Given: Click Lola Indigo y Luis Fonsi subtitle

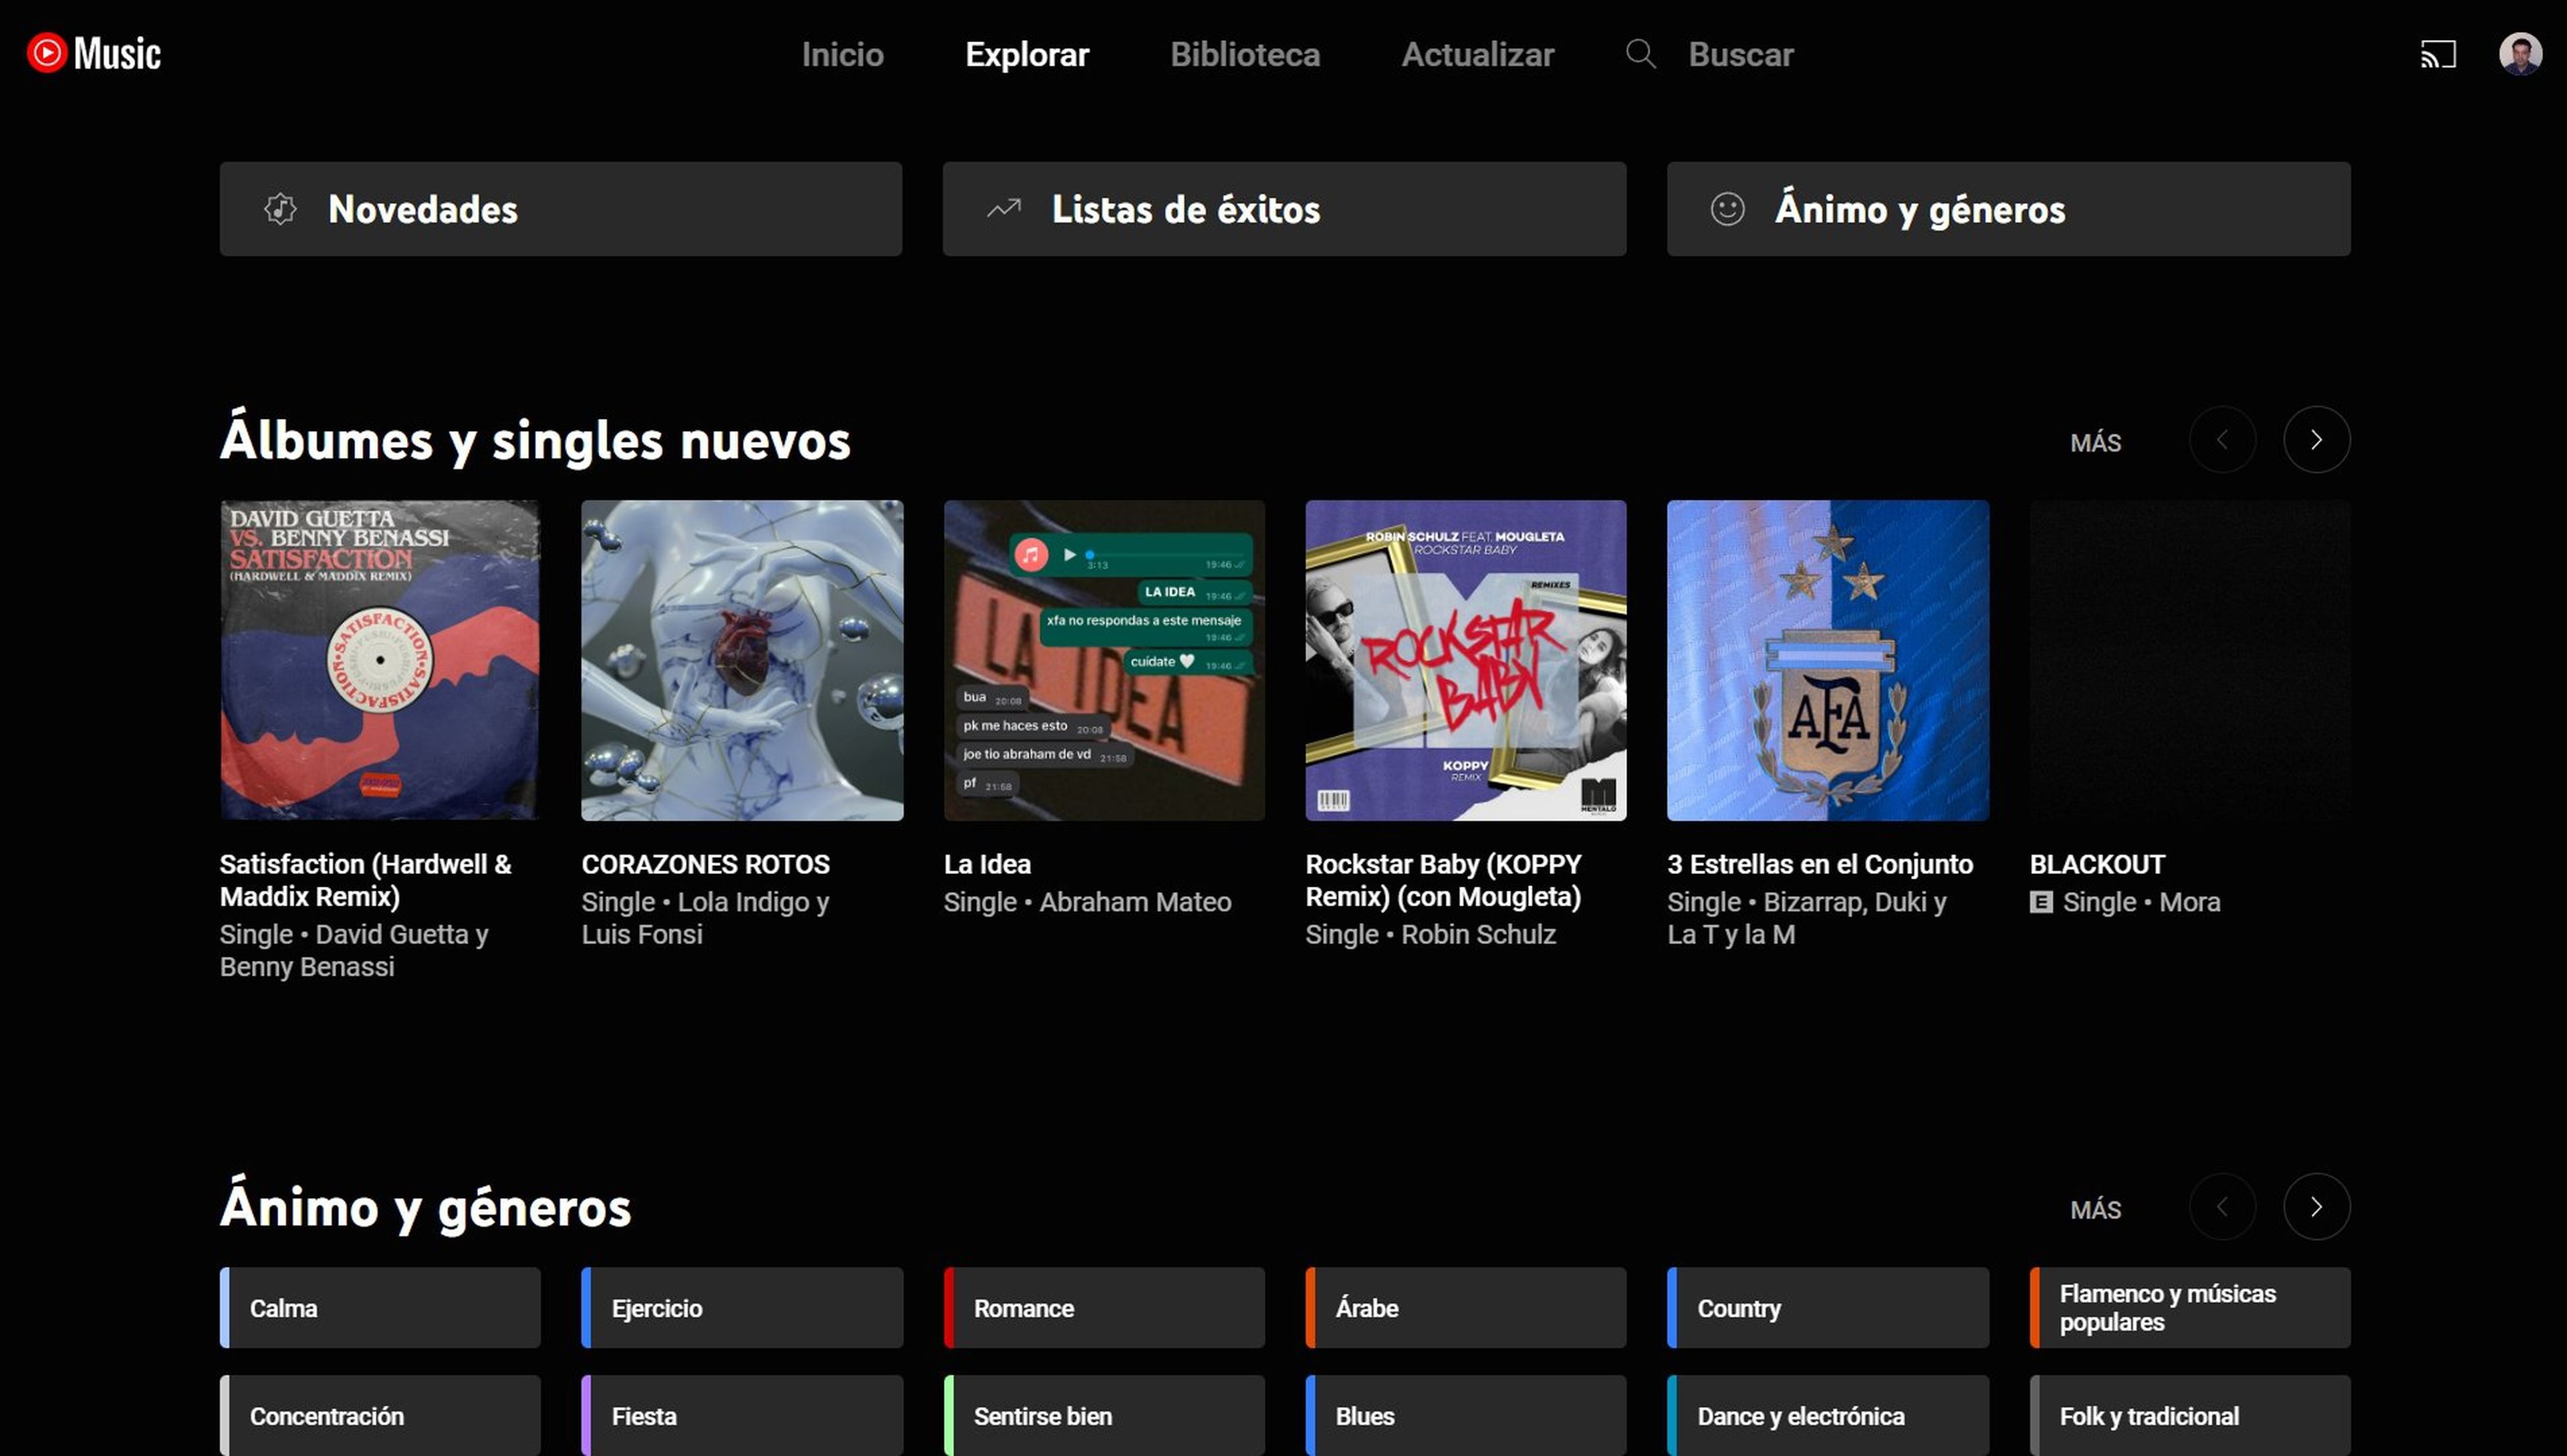Looking at the screenshot, I should tap(705, 918).
